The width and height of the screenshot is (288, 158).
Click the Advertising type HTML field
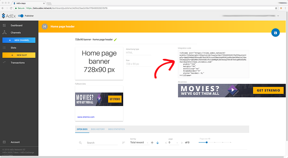[139, 53]
